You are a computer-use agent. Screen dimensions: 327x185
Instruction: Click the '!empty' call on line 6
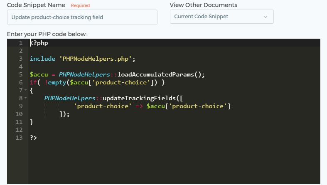[x=55, y=82]
